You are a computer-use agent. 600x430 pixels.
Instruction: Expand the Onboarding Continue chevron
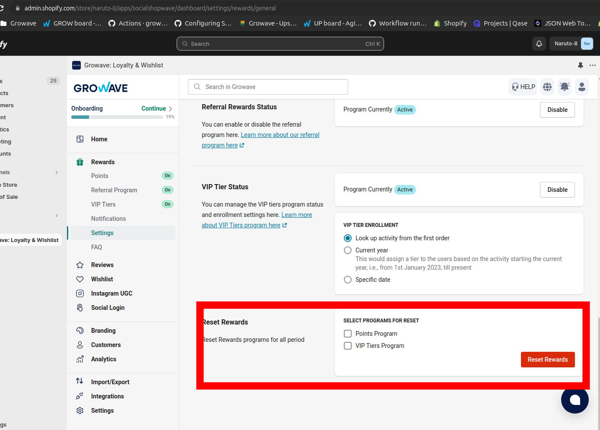[x=170, y=109]
